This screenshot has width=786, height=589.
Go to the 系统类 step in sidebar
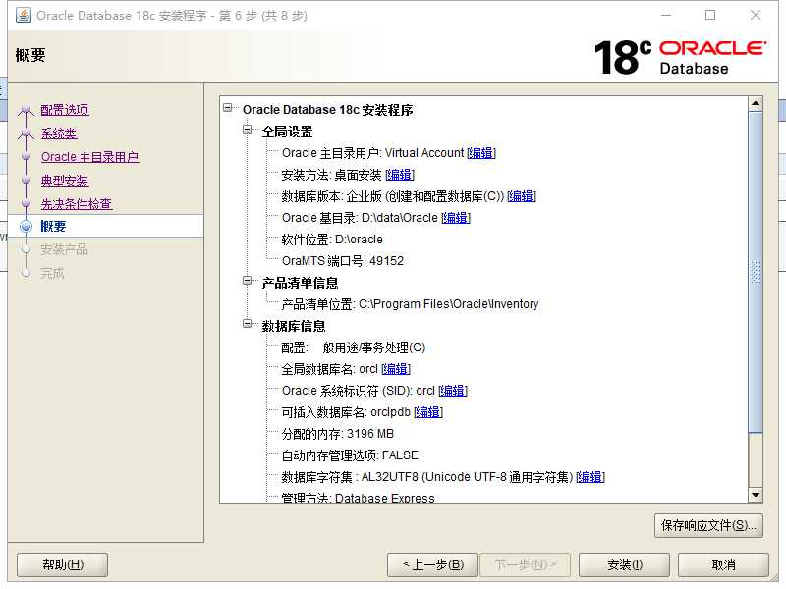[59, 134]
